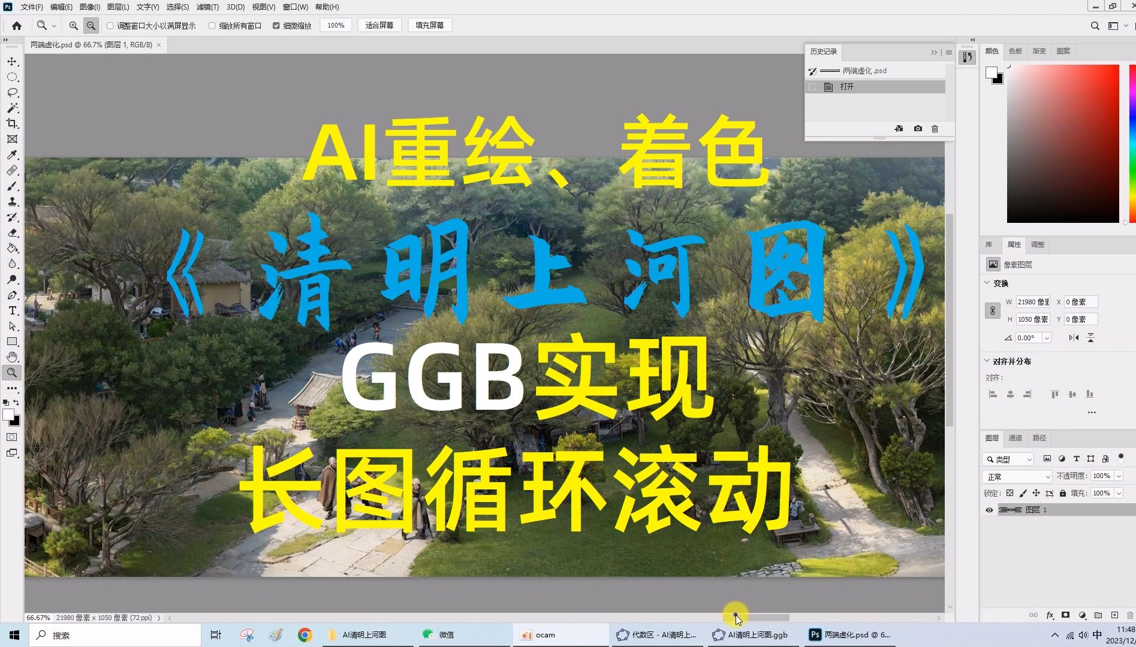Screen dimensions: 1136x647
Task: Toggle Quick Mask mode
Action: coord(12,437)
